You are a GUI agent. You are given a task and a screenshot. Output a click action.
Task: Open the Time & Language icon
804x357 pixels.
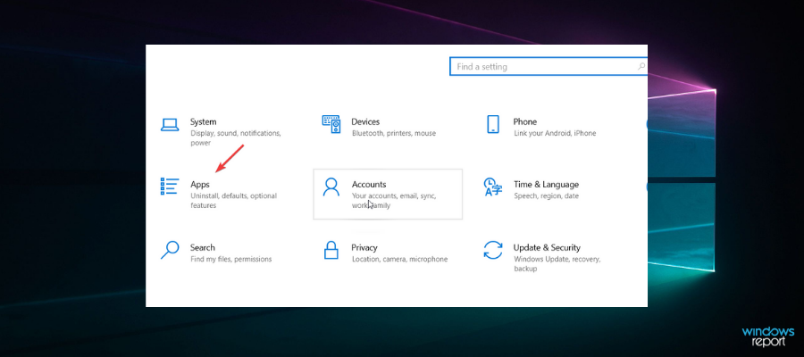(493, 187)
